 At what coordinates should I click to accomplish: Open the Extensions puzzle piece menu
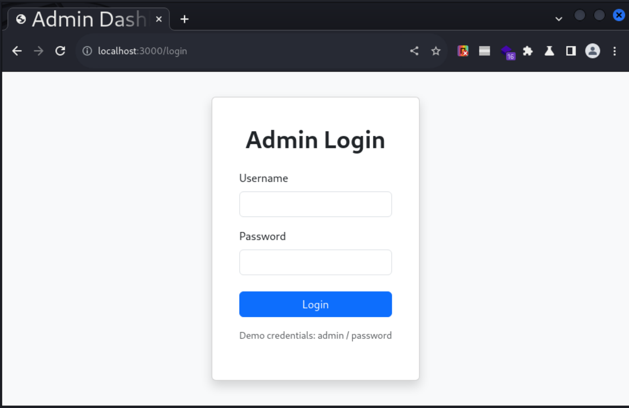[x=528, y=51]
